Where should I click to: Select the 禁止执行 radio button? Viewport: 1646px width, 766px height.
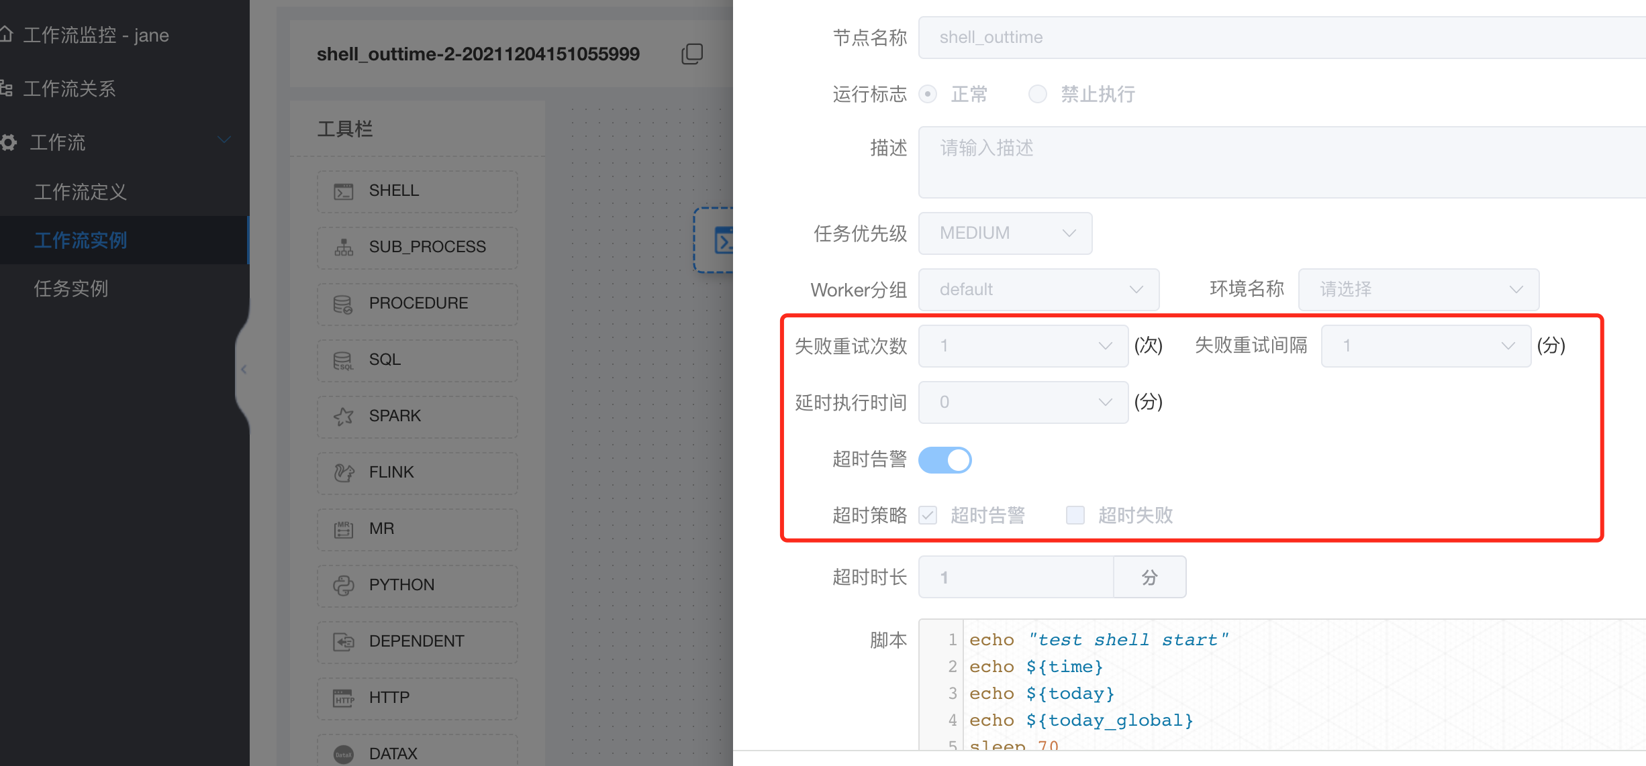[1037, 94]
